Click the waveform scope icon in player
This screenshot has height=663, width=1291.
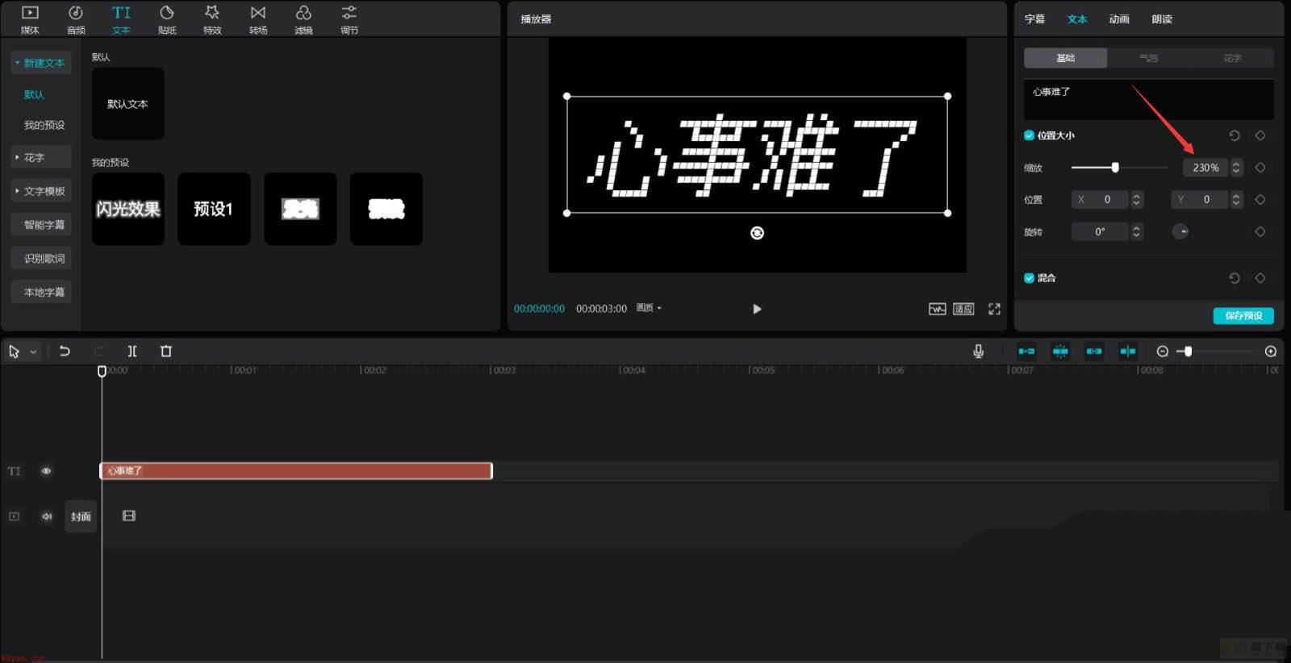tap(937, 309)
